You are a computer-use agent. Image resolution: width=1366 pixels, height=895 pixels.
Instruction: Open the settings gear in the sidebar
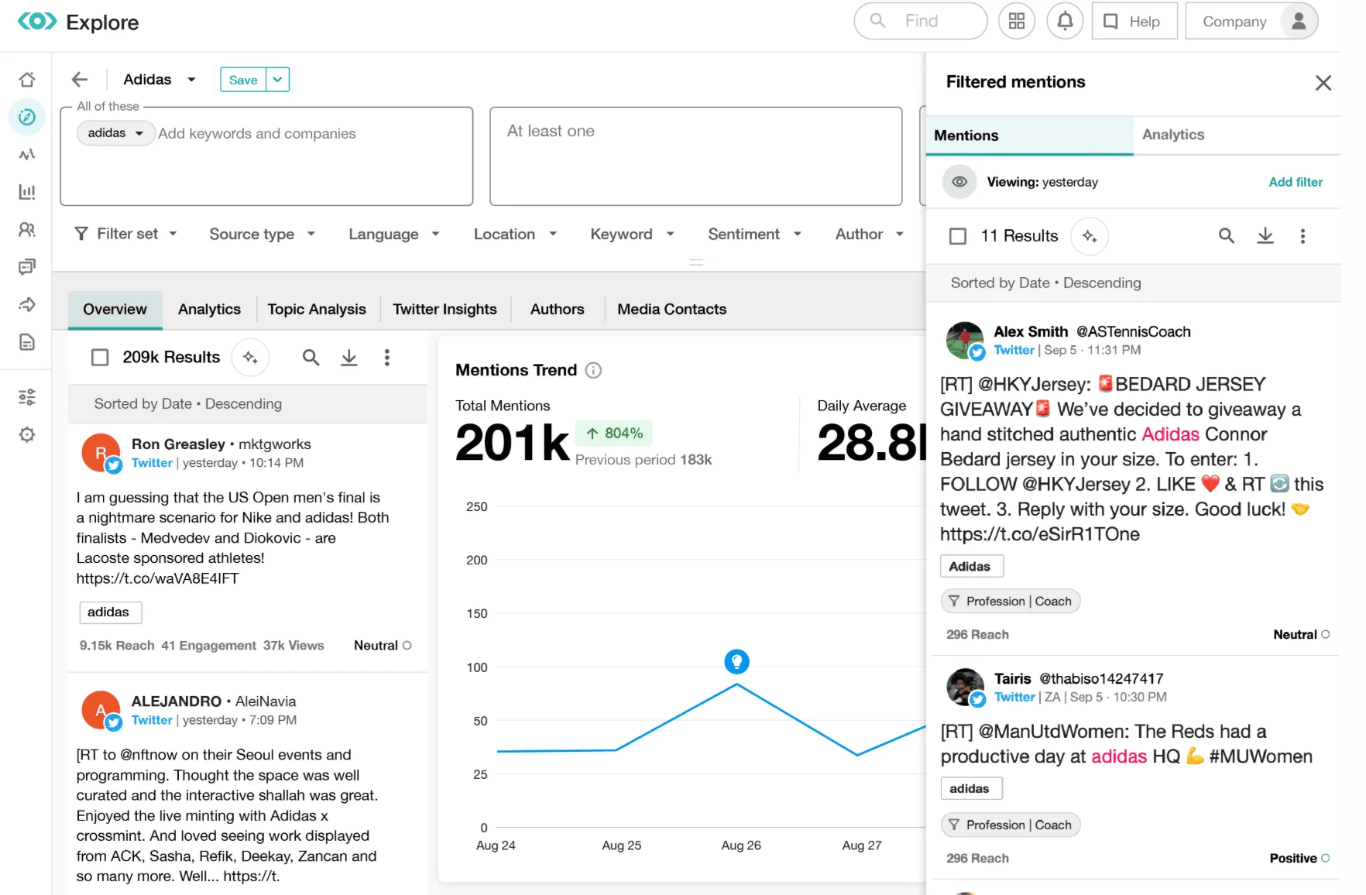27,434
